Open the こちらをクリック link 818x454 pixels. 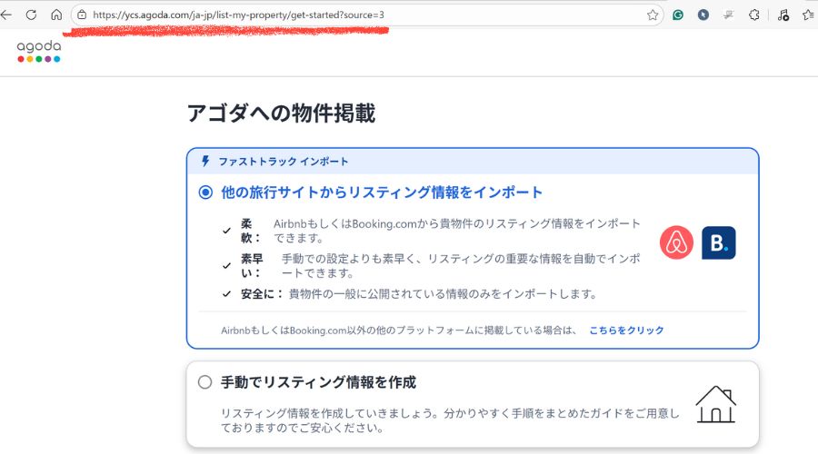tap(626, 330)
